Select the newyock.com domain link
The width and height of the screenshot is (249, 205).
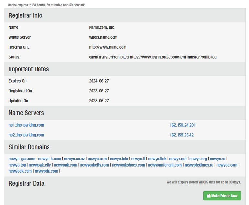pyautogui.click(x=20, y=171)
